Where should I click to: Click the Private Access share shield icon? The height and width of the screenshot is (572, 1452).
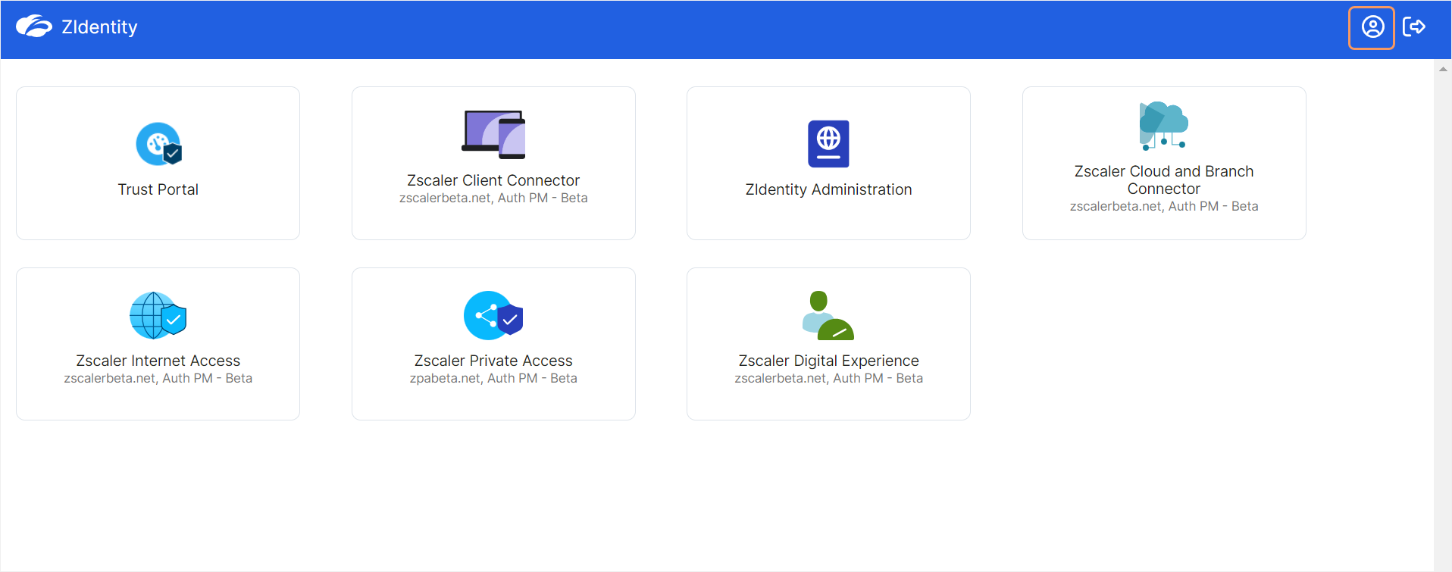coord(493,315)
